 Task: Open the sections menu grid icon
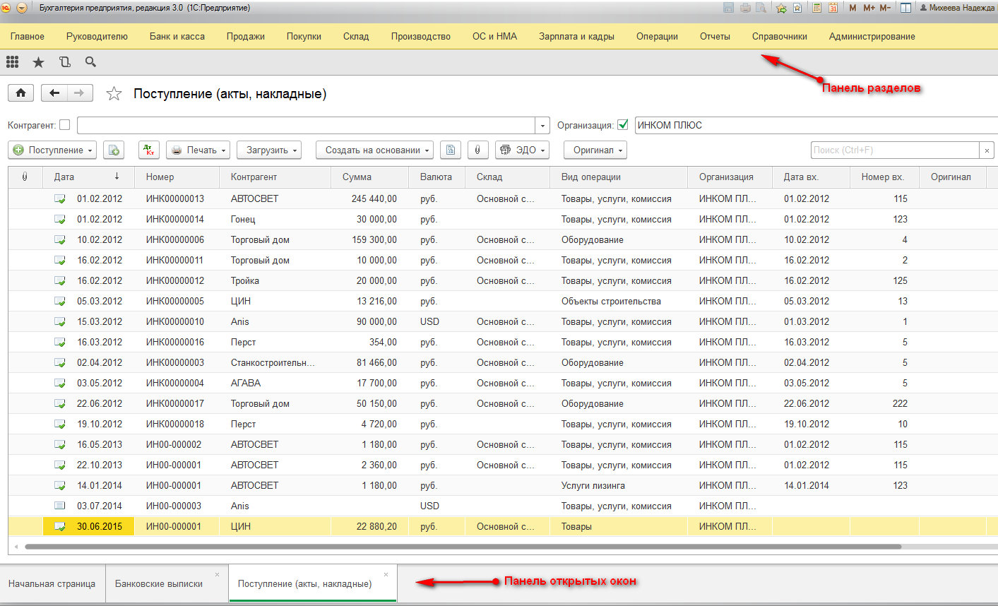(x=12, y=62)
